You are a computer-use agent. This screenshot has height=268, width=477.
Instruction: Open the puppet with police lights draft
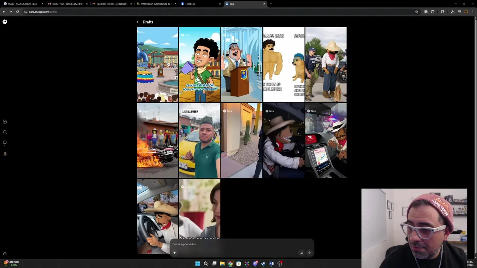point(326,140)
